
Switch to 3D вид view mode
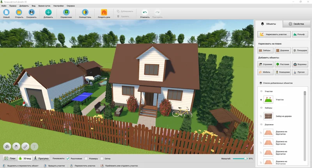click(x=25, y=158)
